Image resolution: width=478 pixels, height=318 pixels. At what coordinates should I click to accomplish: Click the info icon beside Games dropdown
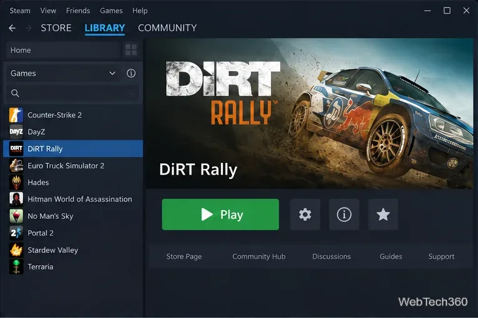click(x=131, y=73)
